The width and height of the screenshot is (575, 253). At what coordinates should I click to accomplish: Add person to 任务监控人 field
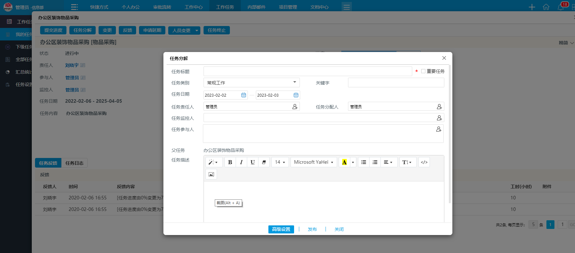tap(439, 118)
